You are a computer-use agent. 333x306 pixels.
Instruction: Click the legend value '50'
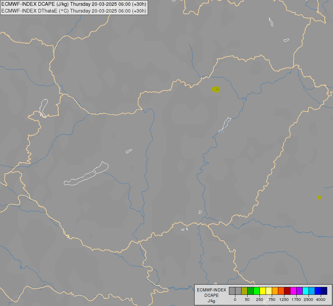point(247,300)
